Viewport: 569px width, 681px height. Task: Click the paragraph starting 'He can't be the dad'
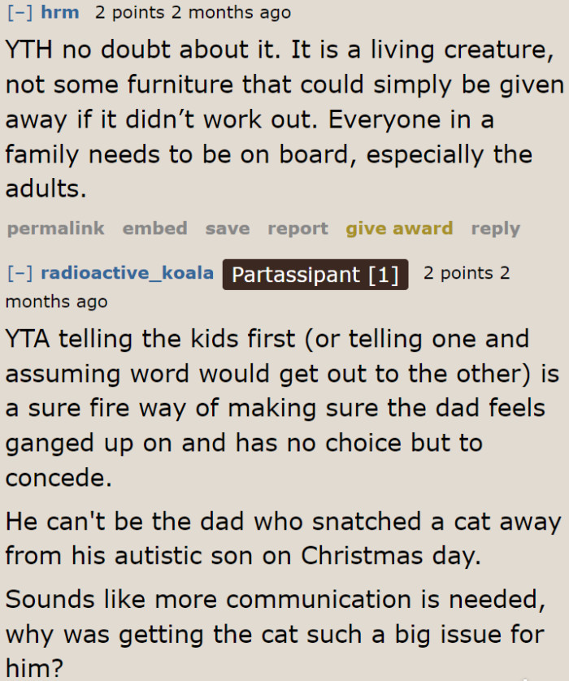pos(276,538)
